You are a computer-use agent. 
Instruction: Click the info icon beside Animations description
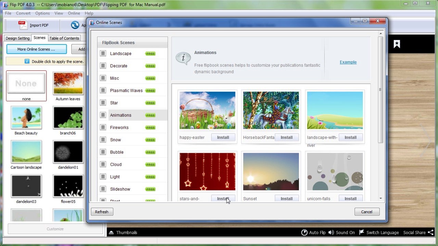(x=183, y=58)
